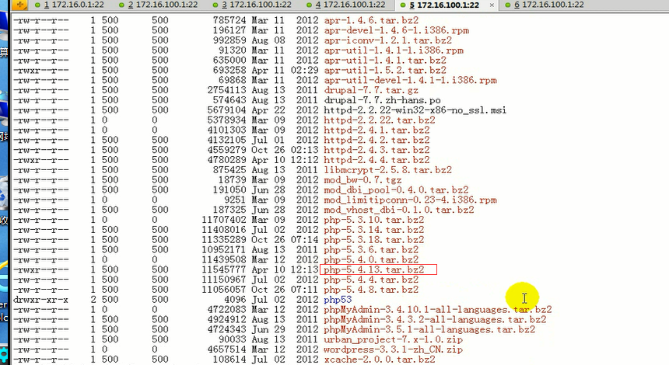The image size is (669, 365).
Task: Click file name php-5.4.4.tar.bz2
Action: click(371, 280)
